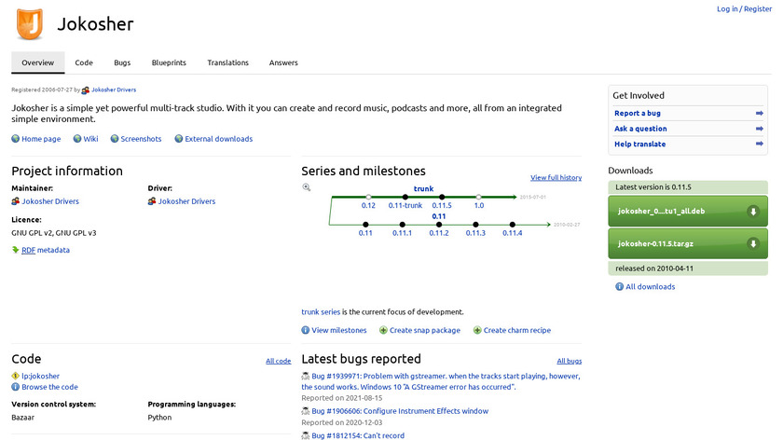The width and height of the screenshot is (783, 440).
Task: Download the jokosher .deb package
Action: 688,212
